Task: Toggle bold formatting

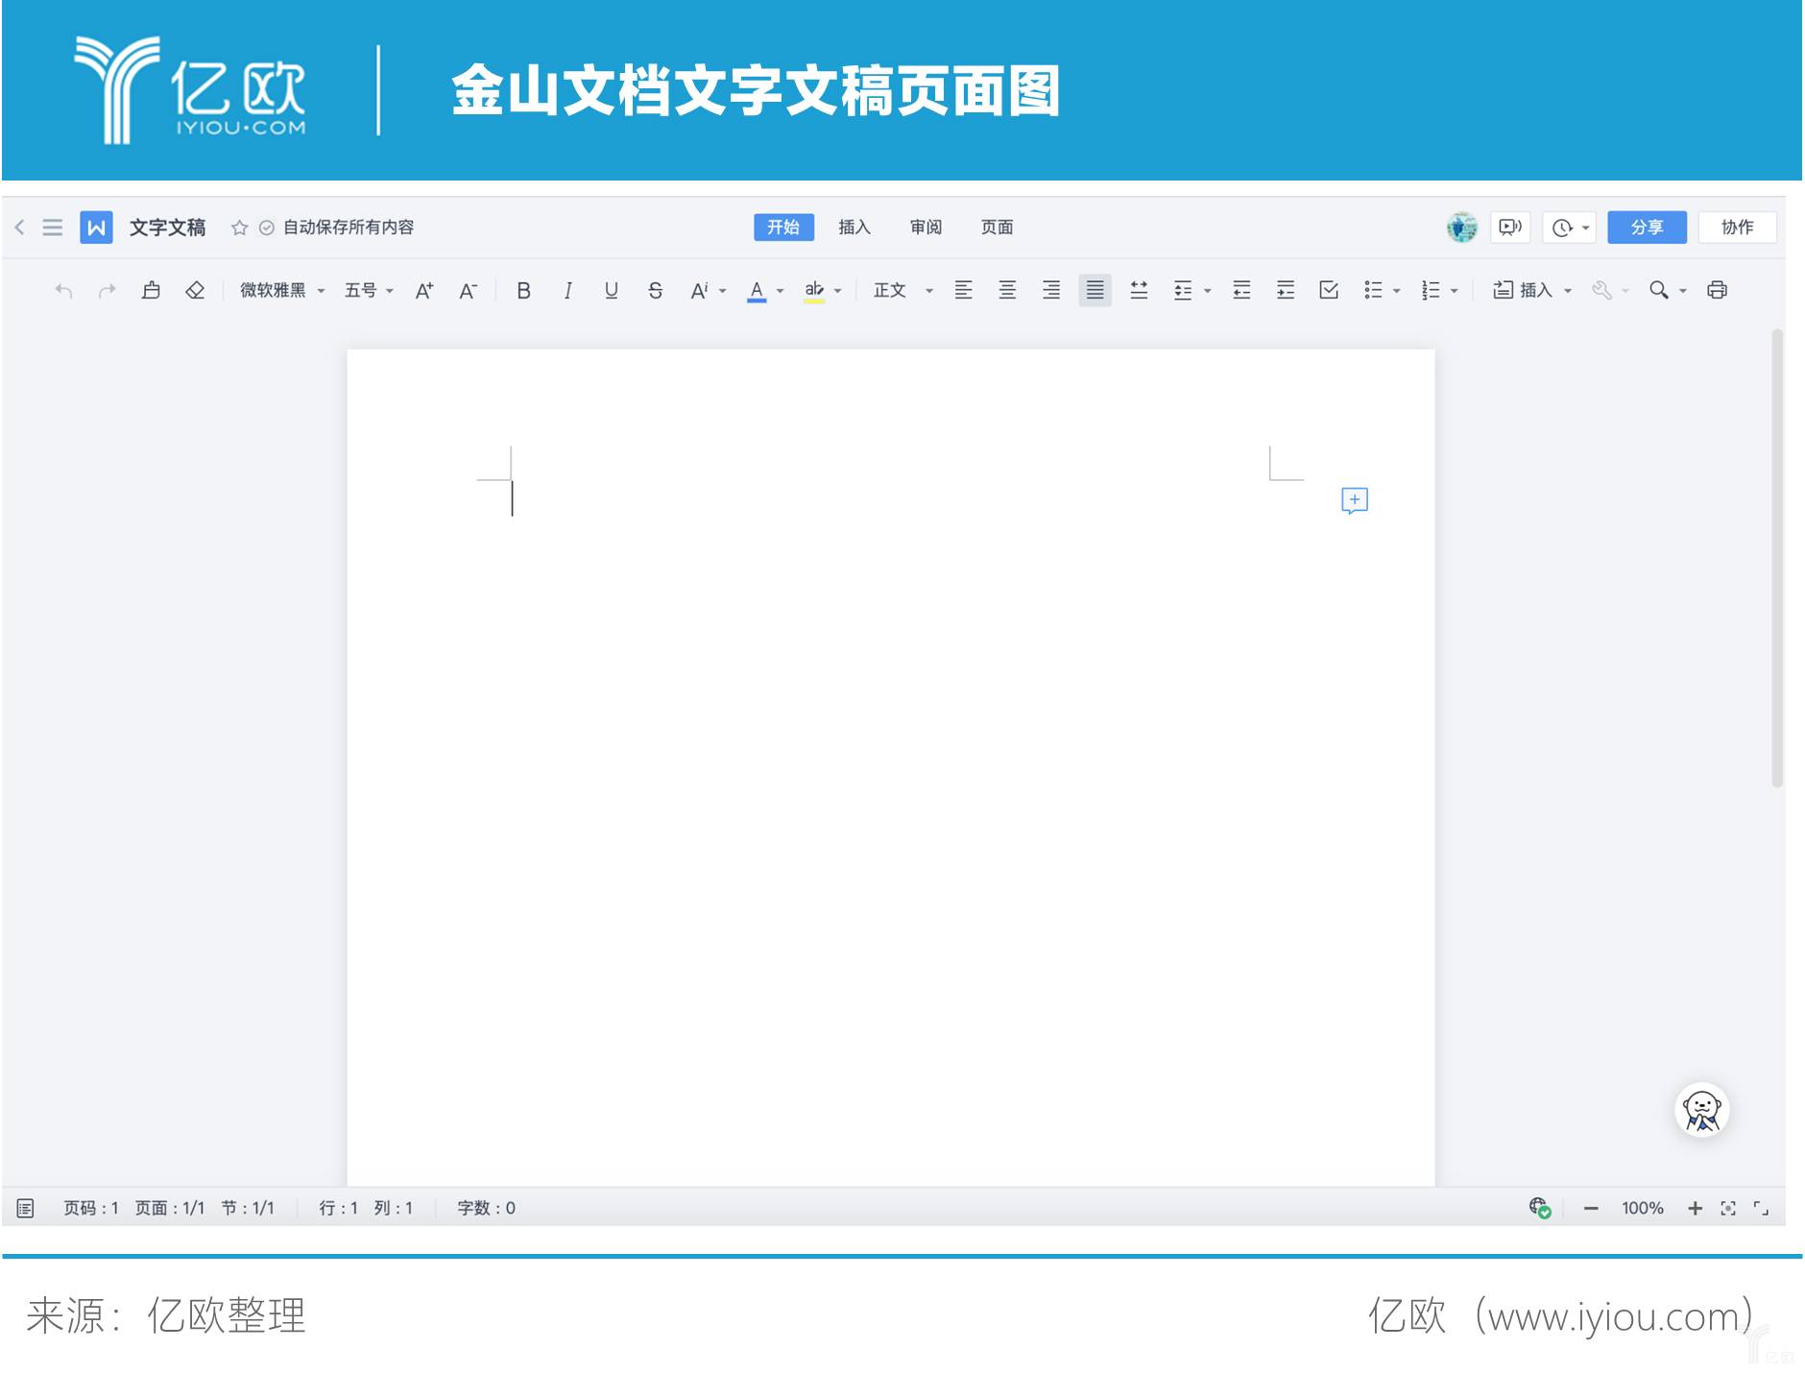Action: pyautogui.click(x=523, y=290)
